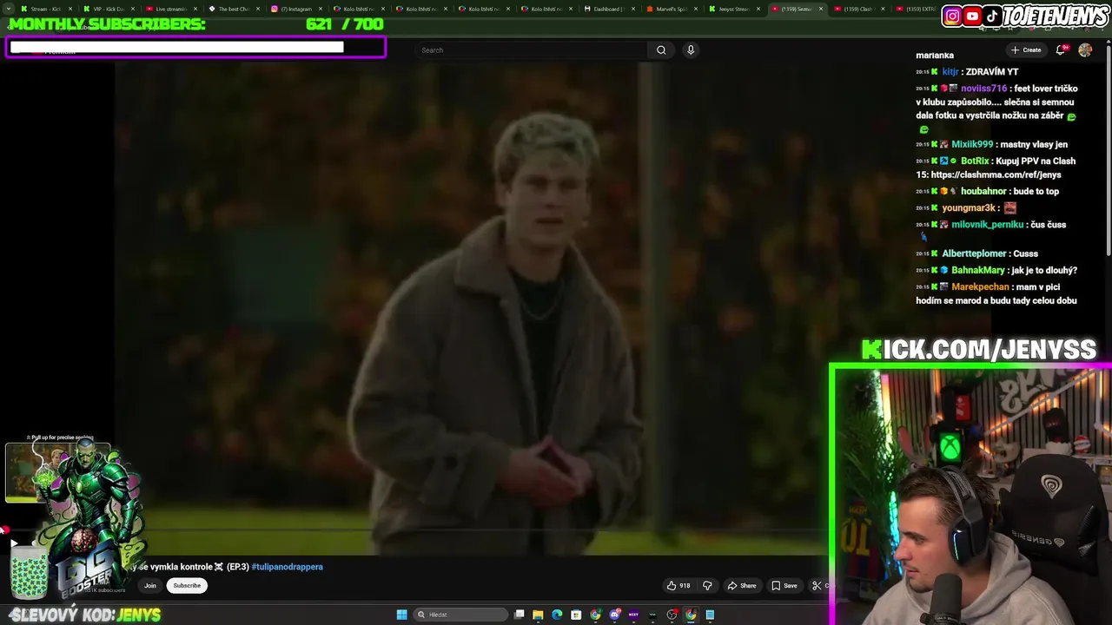
Task: Share the video
Action: (742, 586)
